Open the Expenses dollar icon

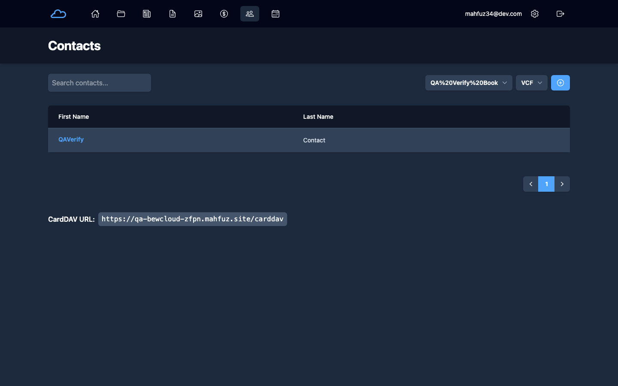point(224,14)
